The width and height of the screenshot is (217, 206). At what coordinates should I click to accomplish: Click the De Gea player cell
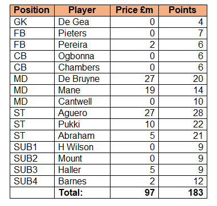click(x=82, y=22)
